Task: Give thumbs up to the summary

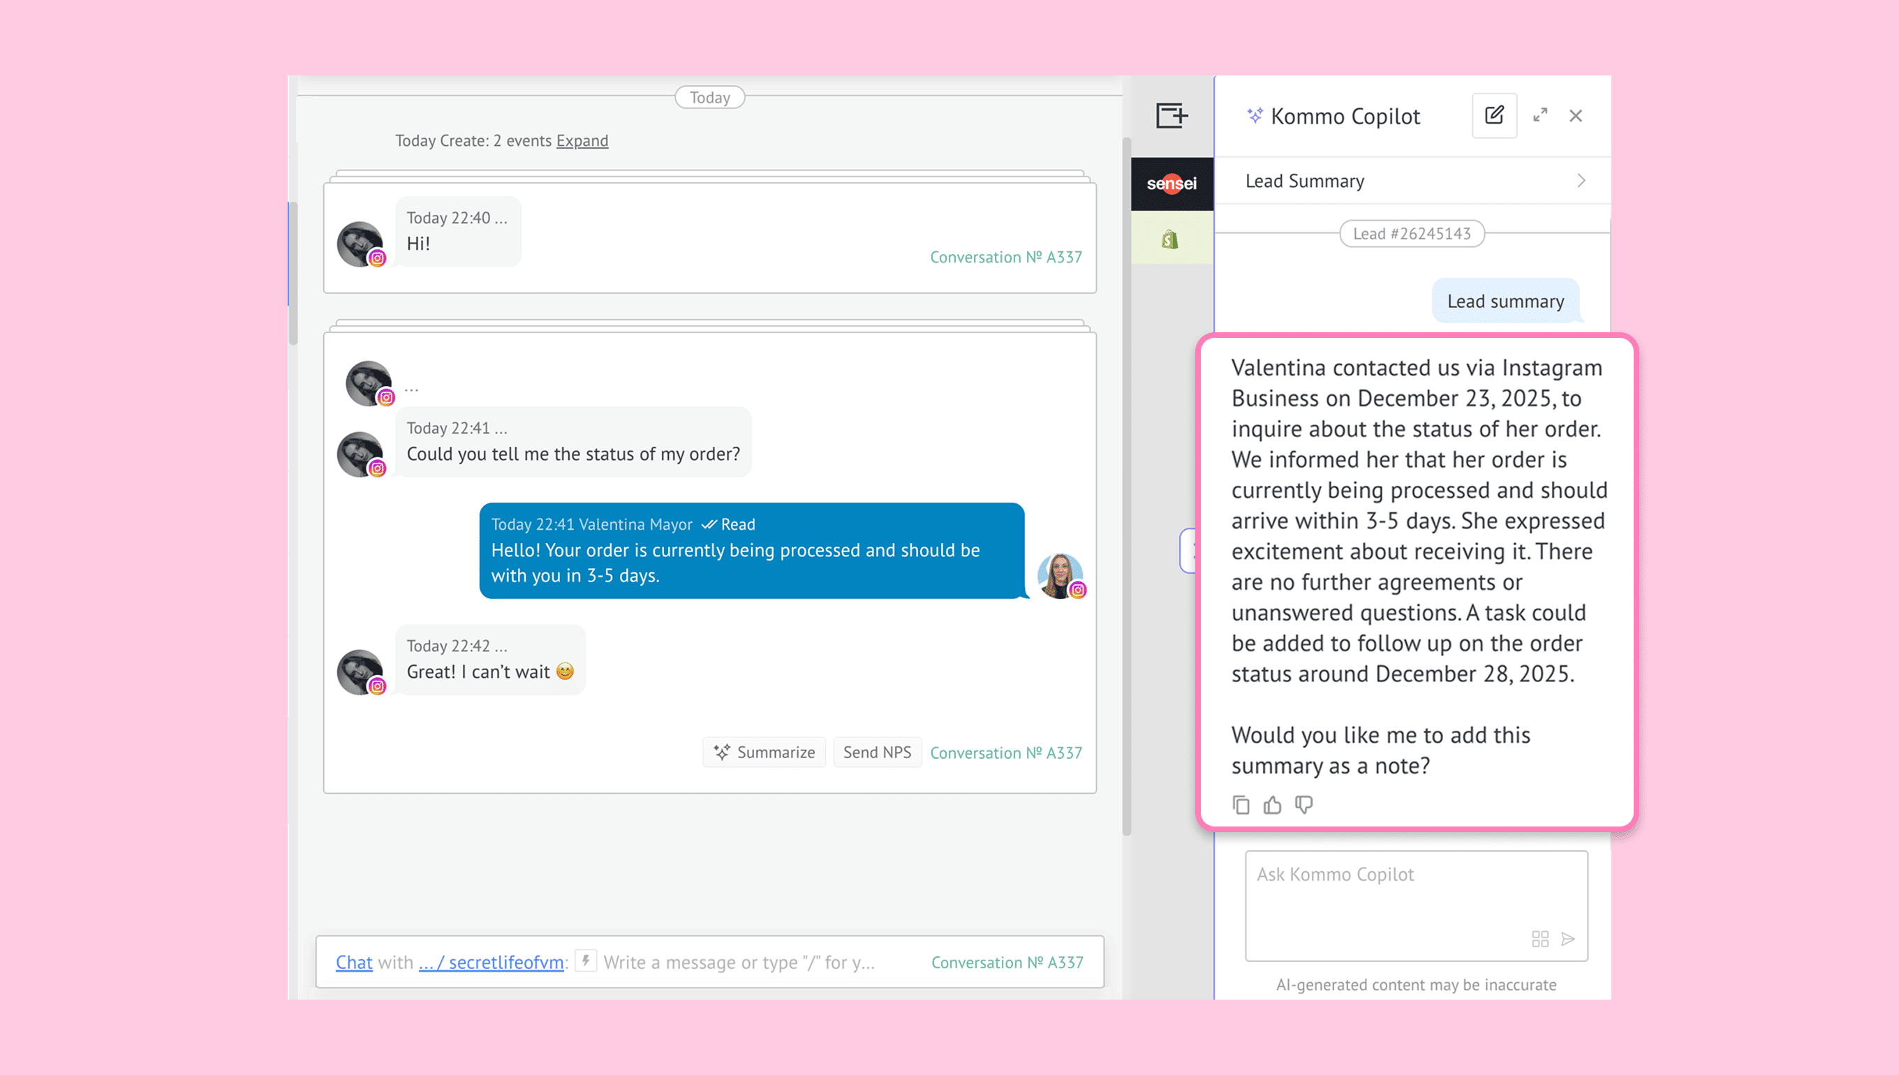Action: [x=1272, y=805]
